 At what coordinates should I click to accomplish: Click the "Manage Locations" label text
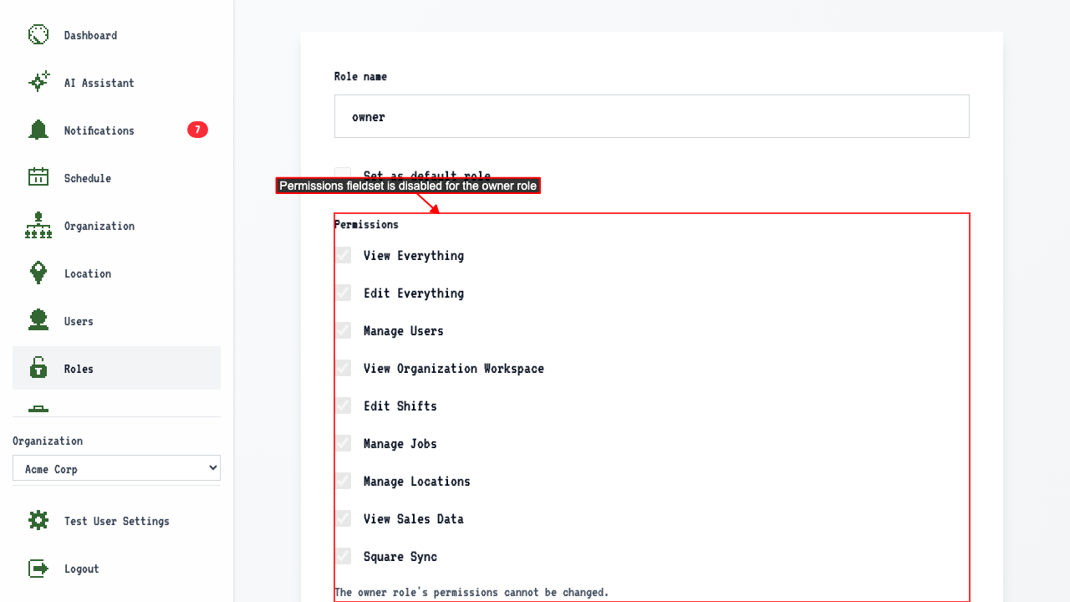coord(417,482)
